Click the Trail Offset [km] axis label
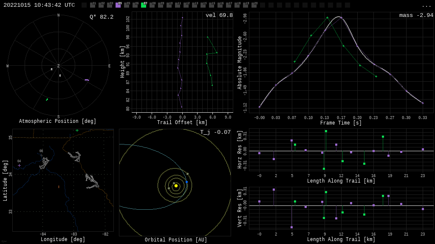This screenshot has height=244, width=435. 182,122
